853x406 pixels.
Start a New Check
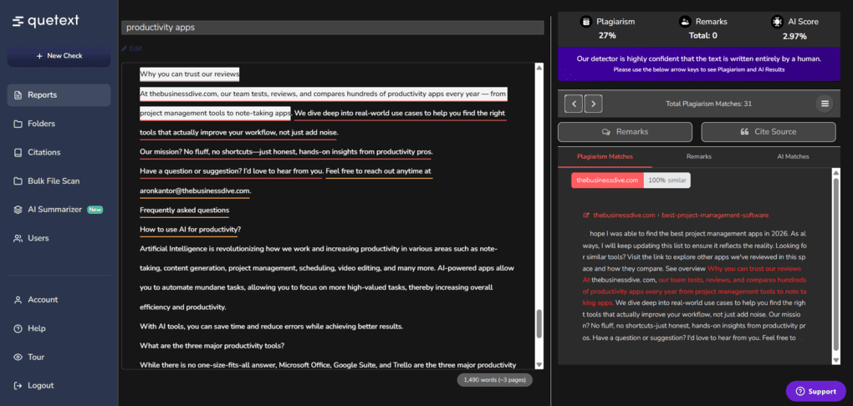pyautogui.click(x=59, y=56)
